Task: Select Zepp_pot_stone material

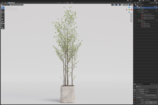Action: (146, 23)
